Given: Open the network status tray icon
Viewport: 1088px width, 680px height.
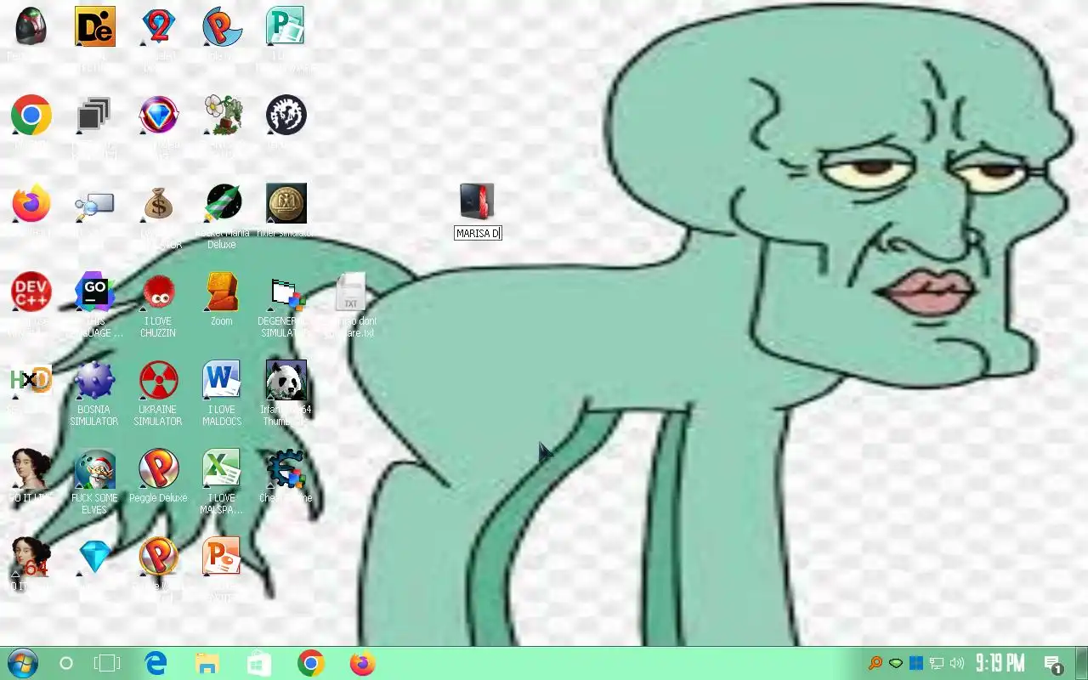Looking at the screenshot, I should coord(937,663).
